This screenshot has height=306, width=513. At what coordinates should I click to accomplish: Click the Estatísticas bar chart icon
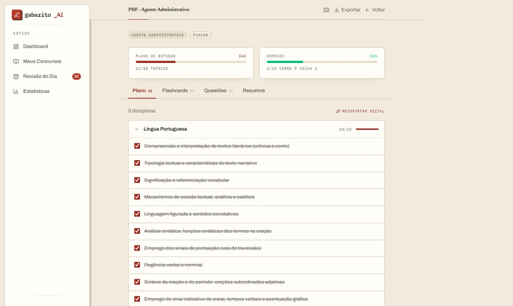click(16, 92)
